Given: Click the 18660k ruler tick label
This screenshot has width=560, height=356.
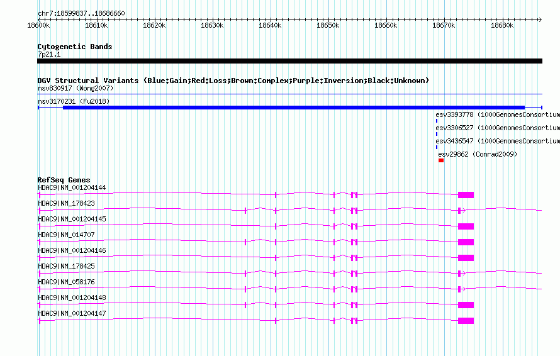Looking at the screenshot, I should (386, 25).
